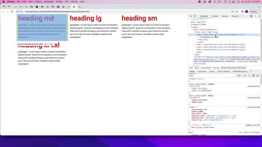The width and height of the screenshot is (262, 147).
Task: Open the Chrome profile avatar
Action: click(x=246, y=12)
